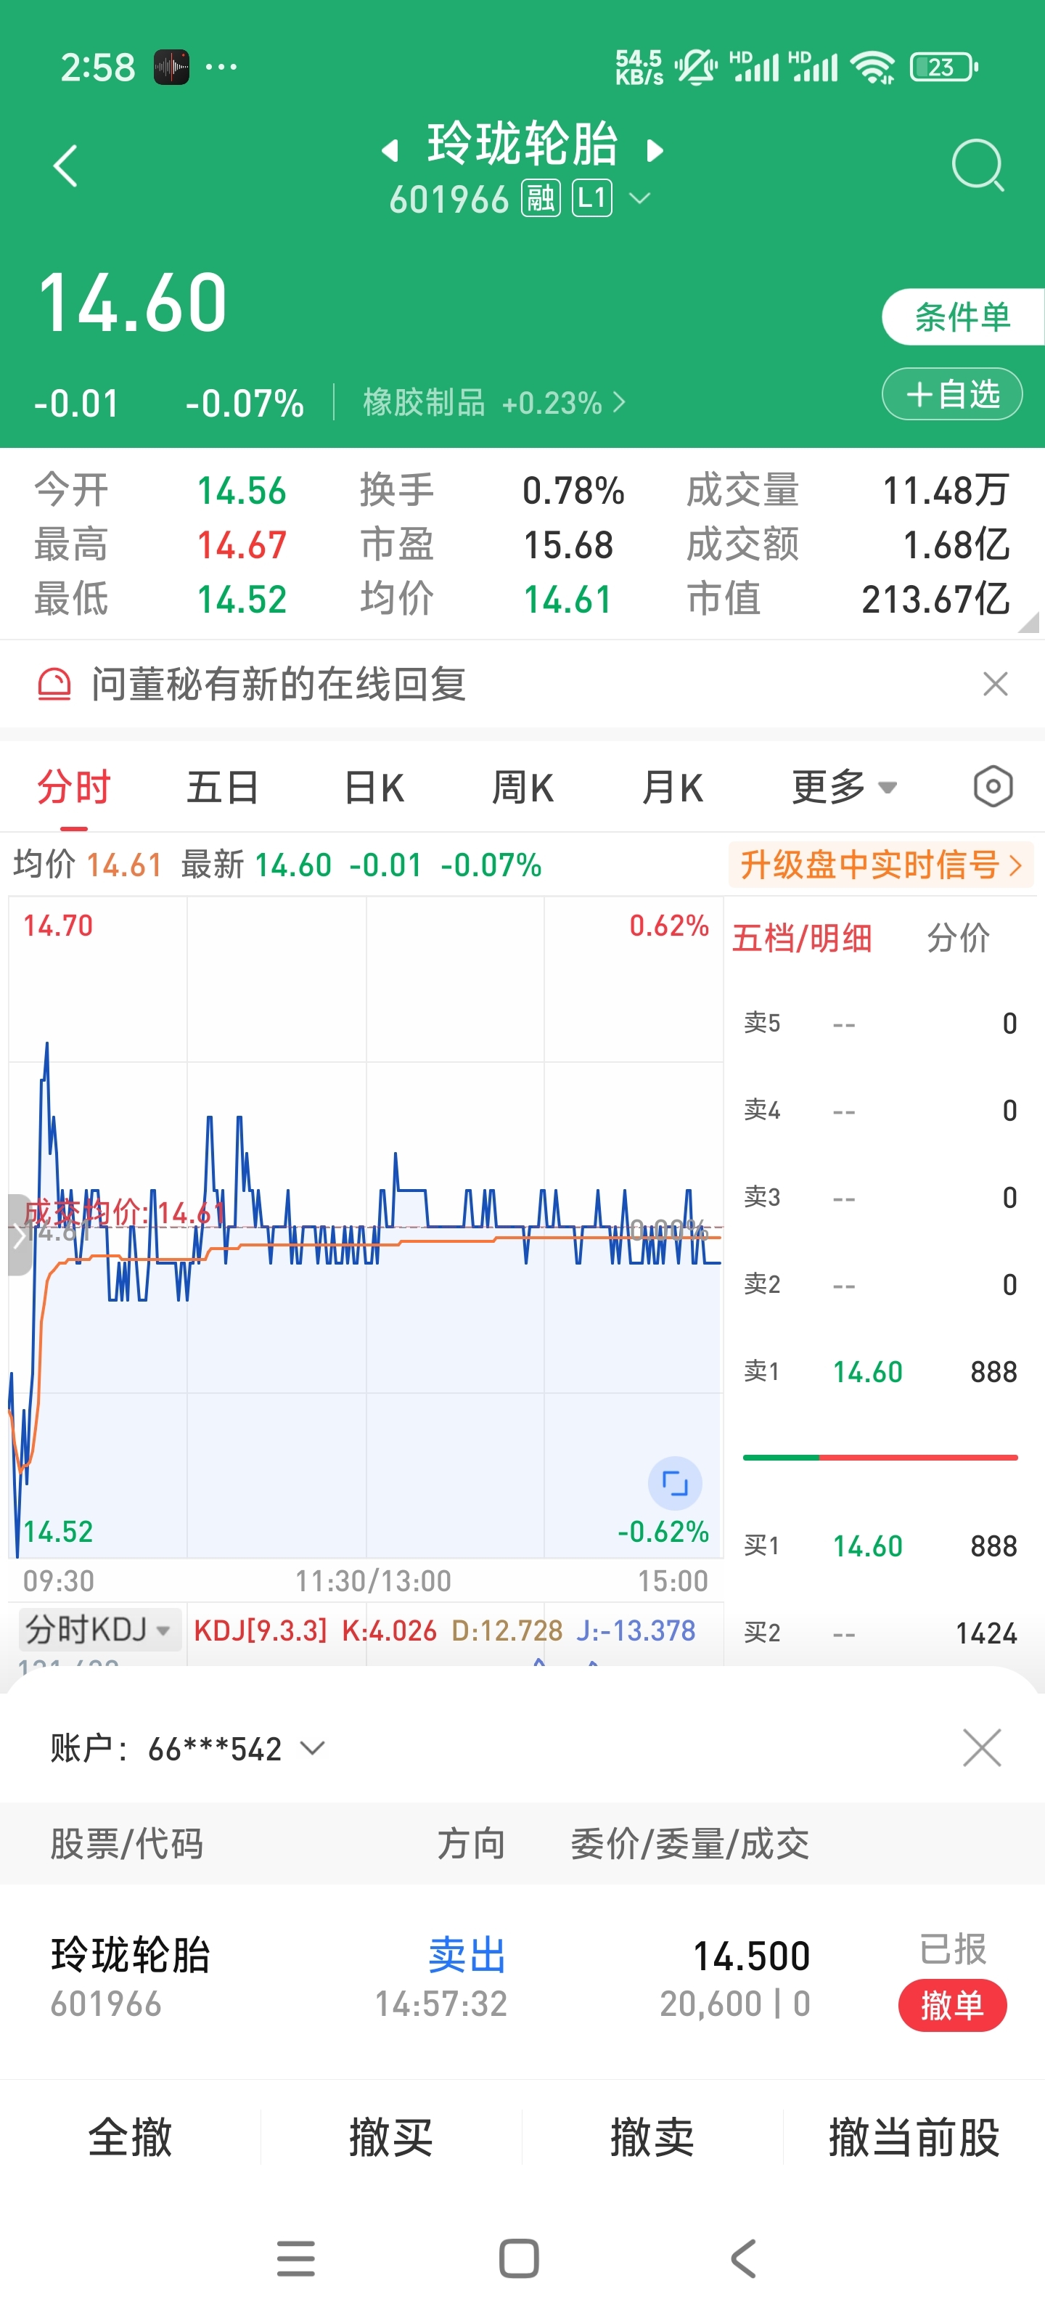Select the 分时 chart tab
Screen dimensions: 1045x2323
click(74, 787)
